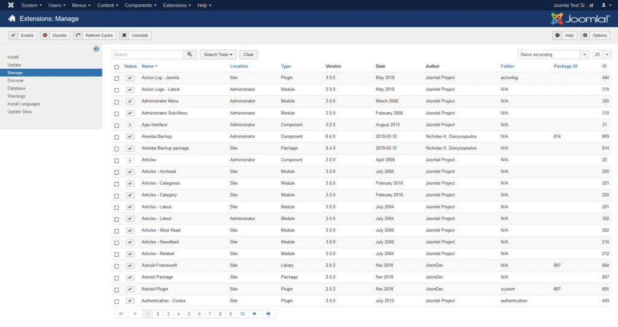Toggle status icon for Action Logs - Latest
Image resolution: width=618 pixels, height=327 pixels.
click(x=130, y=90)
